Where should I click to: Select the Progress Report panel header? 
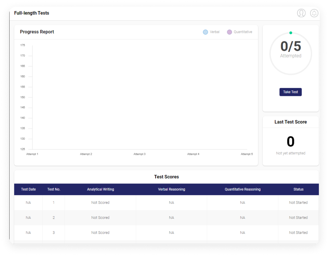tap(37, 32)
